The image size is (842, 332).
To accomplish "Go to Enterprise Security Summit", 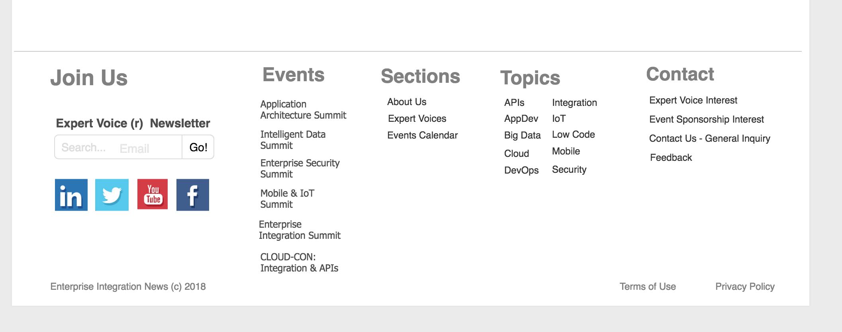I will (300, 168).
